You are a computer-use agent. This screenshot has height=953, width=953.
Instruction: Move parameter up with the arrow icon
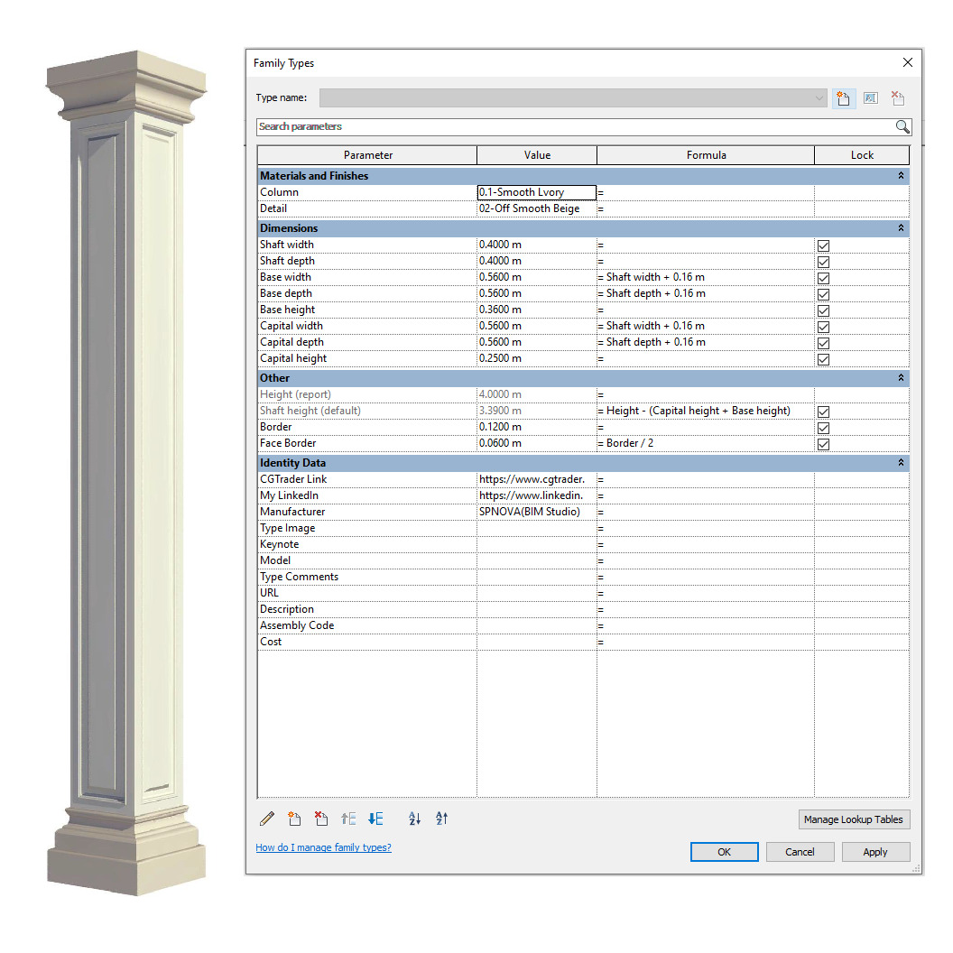pyautogui.click(x=348, y=819)
